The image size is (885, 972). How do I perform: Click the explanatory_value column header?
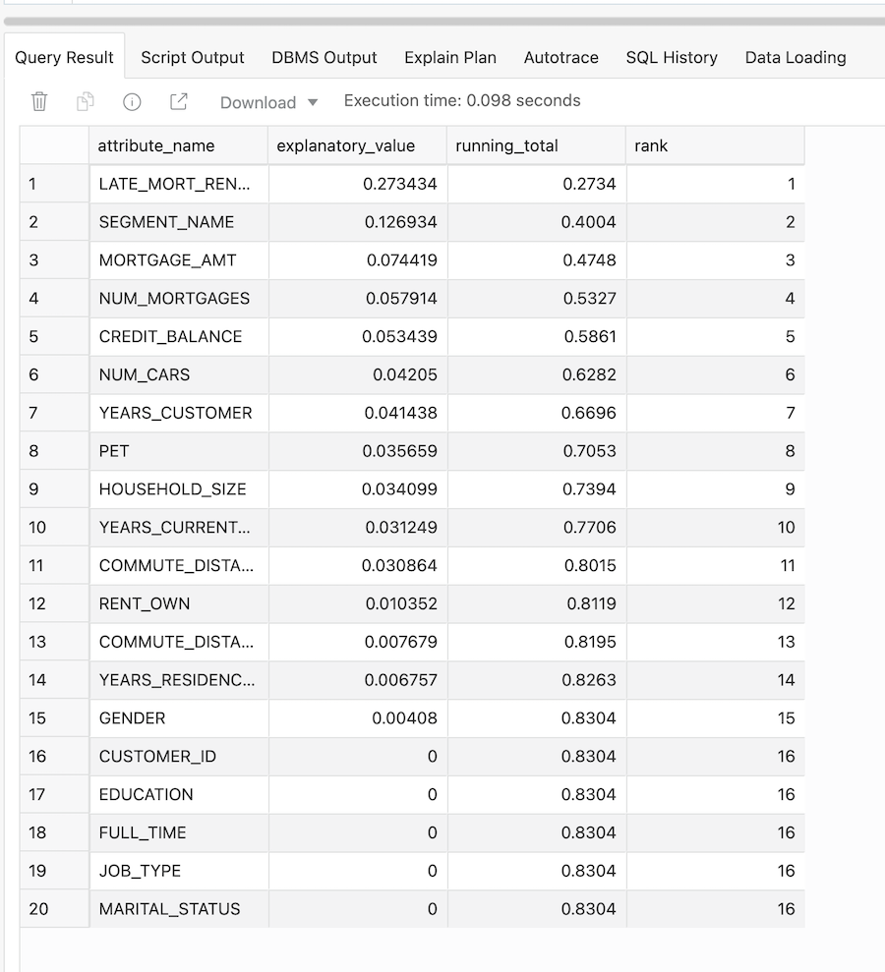coord(346,145)
